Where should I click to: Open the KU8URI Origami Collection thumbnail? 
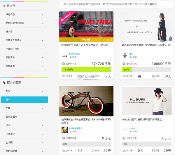pyautogui.click(x=146, y=101)
